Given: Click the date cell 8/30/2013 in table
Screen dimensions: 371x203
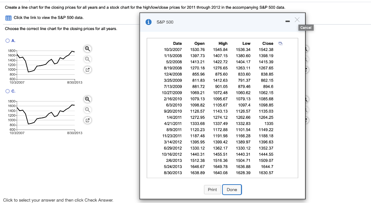Looking at the screenshot, I should coord(173,173).
